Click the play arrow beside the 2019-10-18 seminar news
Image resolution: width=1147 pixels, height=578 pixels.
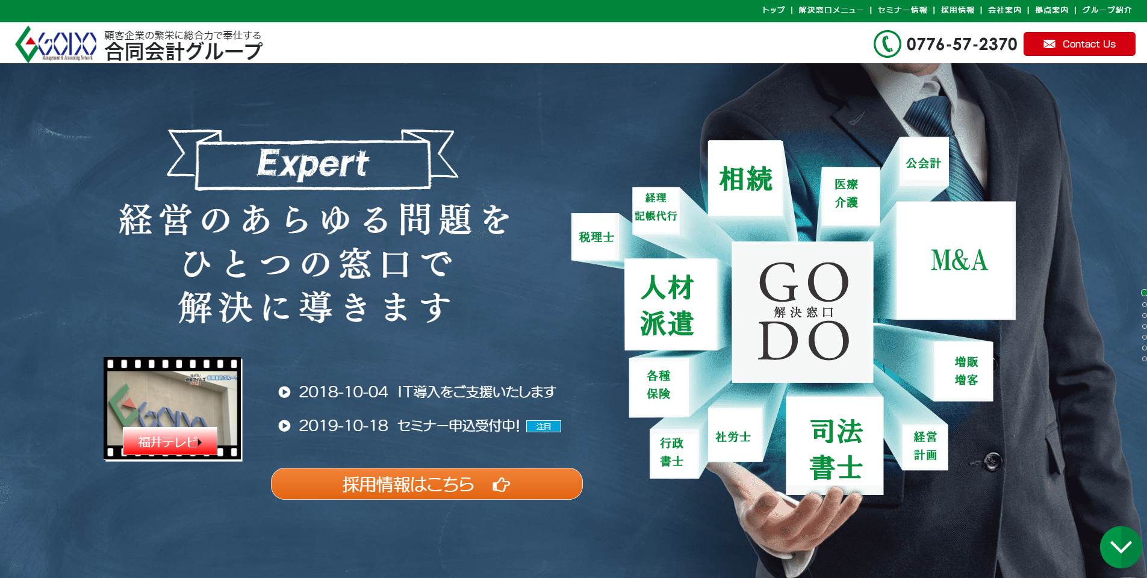pyautogui.click(x=284, y=426)
